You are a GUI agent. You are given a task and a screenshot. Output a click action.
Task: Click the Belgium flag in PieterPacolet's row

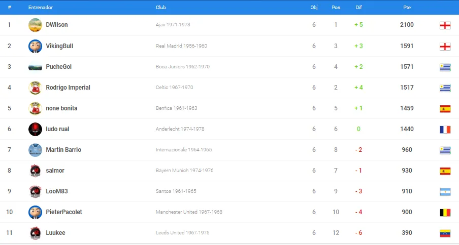point(445,212)
